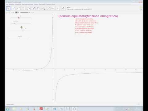
Task: Select the Angle tool
Action: [43, 8]
